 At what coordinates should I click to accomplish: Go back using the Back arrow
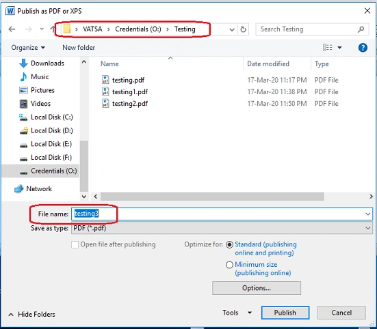click(x=12, y=29)
